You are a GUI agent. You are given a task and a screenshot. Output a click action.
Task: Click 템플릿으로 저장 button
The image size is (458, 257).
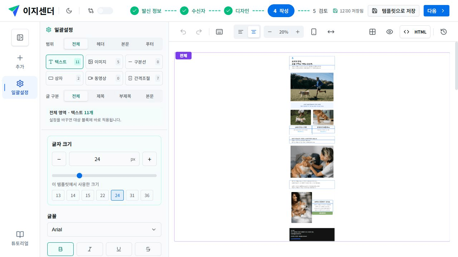pyautogui.click(x=394, y=11)
